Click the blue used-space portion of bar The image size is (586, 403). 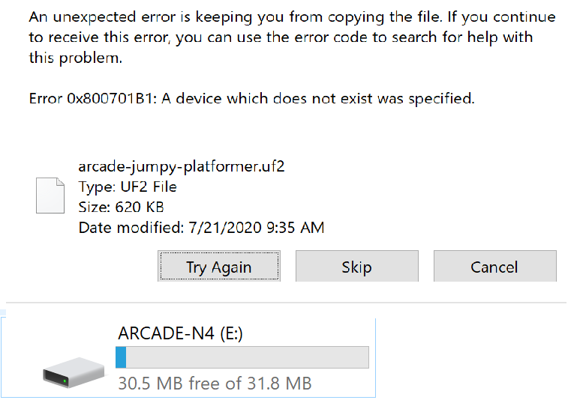point(121,357)
